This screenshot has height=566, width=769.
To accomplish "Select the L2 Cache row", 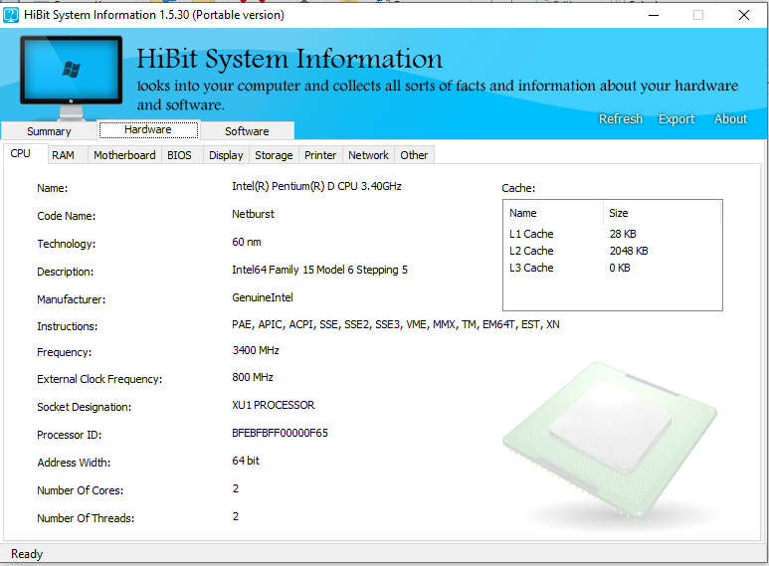I will pos(612,251).
